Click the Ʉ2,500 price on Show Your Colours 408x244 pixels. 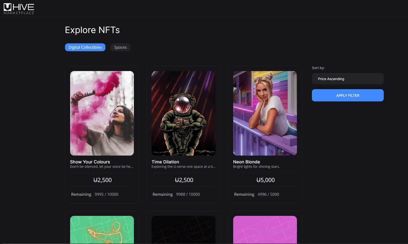103,180
